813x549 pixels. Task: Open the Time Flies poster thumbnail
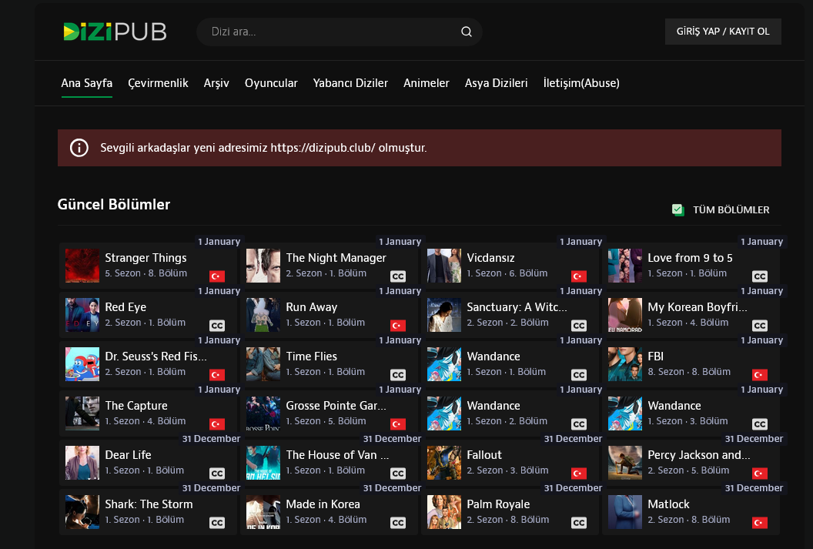click(263, 364)
